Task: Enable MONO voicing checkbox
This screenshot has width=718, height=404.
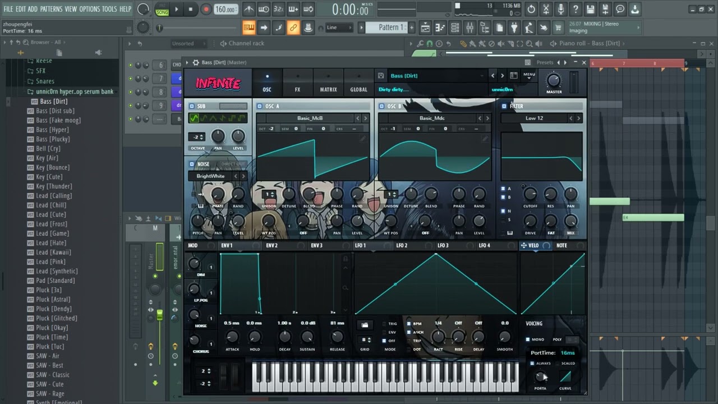Action: tap(528, 339)
